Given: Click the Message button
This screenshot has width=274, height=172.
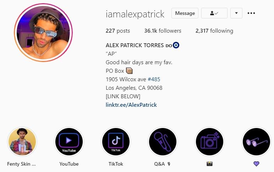Looking at the screenshot, I should (185, 13).
